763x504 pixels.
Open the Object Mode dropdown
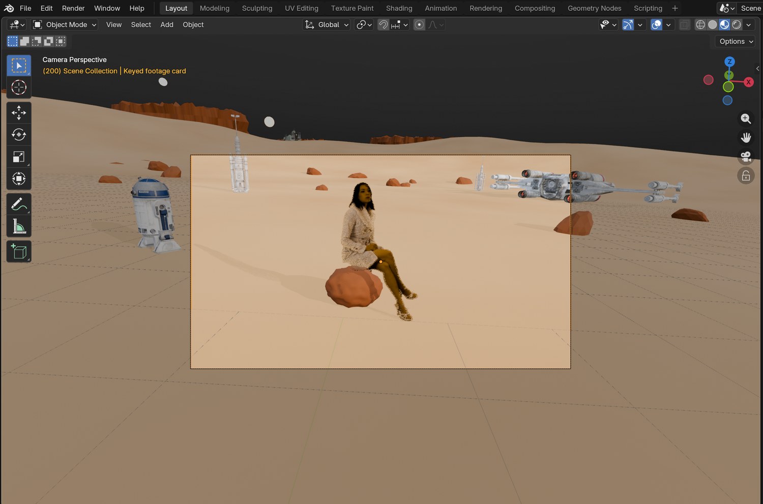click(x=65, y=24)
